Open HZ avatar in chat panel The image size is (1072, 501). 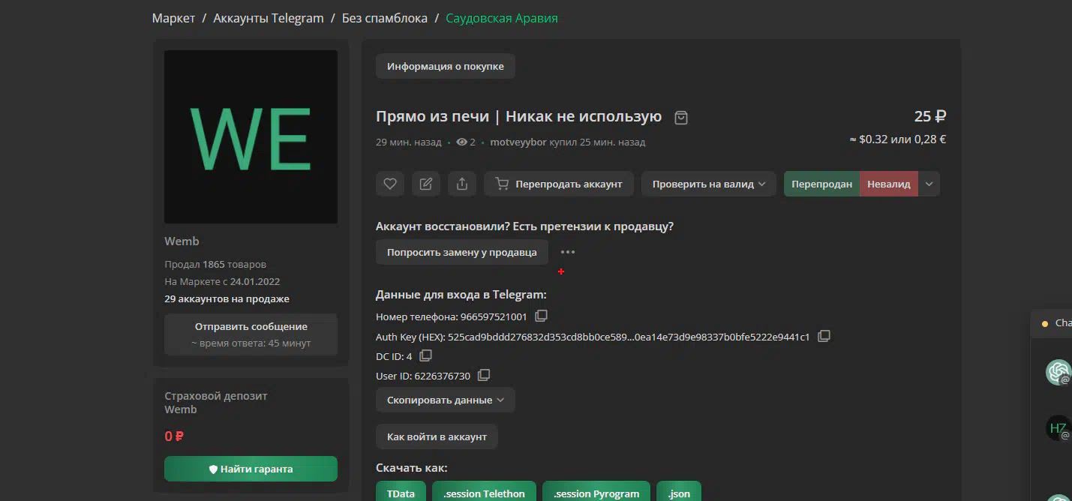(1058, 428)
